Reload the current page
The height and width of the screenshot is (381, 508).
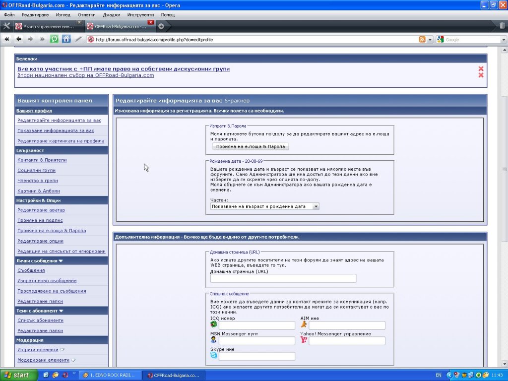click(54, 39)
